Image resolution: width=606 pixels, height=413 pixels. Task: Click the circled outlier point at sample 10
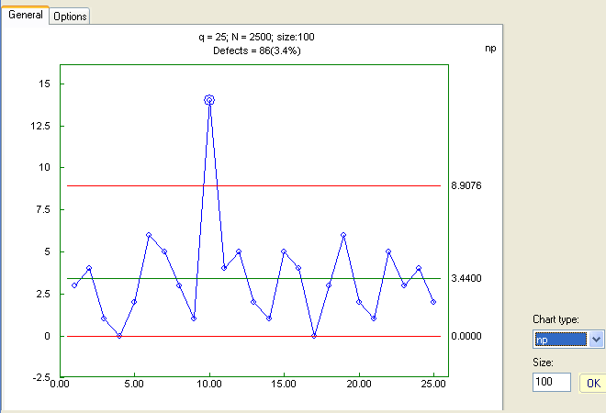point(209,99)
